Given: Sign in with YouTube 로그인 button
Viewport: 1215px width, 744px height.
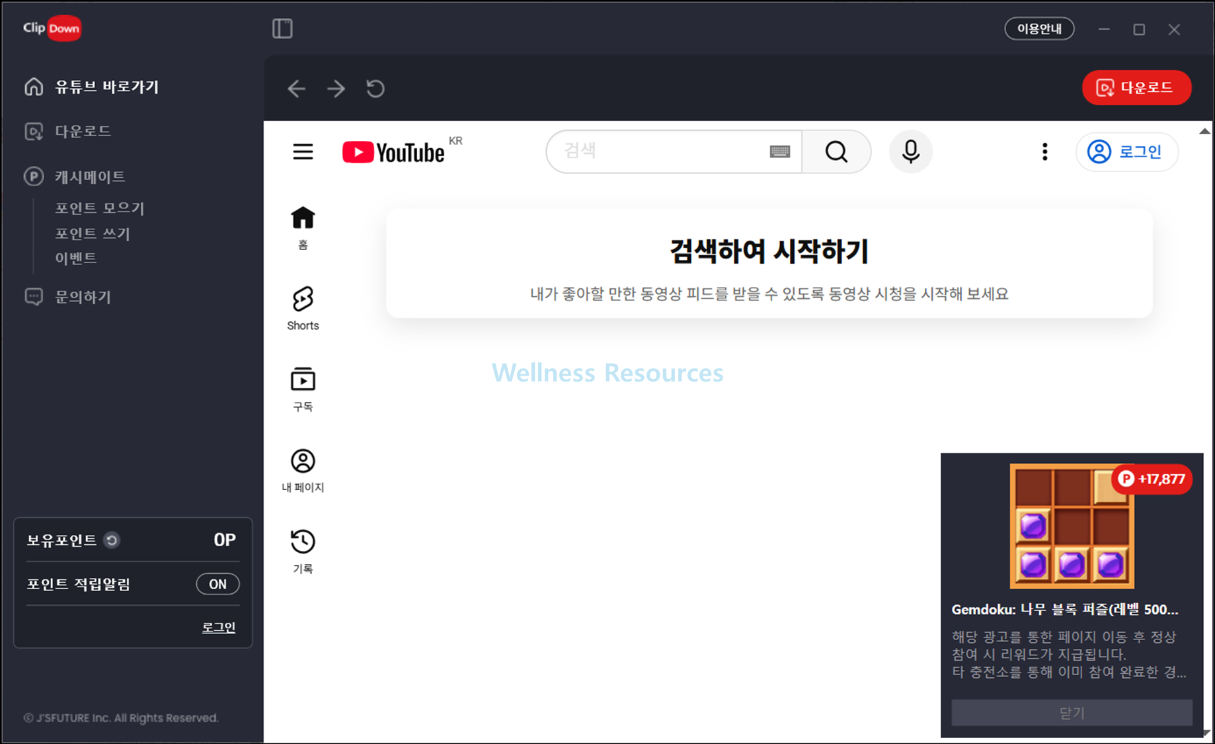Looking at the screenshot, I should (1127, 151).
